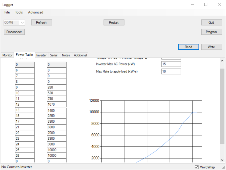Click the Refresh button
The image size is (226, 170).
(41, 23)
